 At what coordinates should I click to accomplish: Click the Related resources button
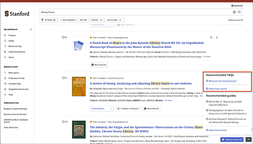point(232,139)
